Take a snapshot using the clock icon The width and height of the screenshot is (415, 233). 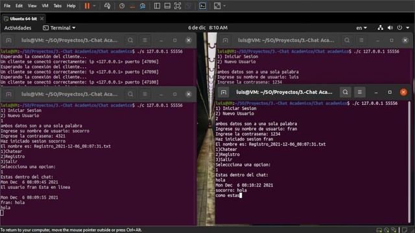(x=122, y=6)
